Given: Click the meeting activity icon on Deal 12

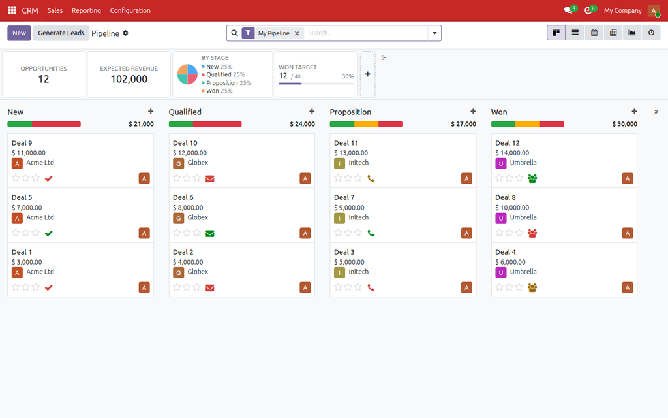Looking at the screenshot, I should pos(532,178).
